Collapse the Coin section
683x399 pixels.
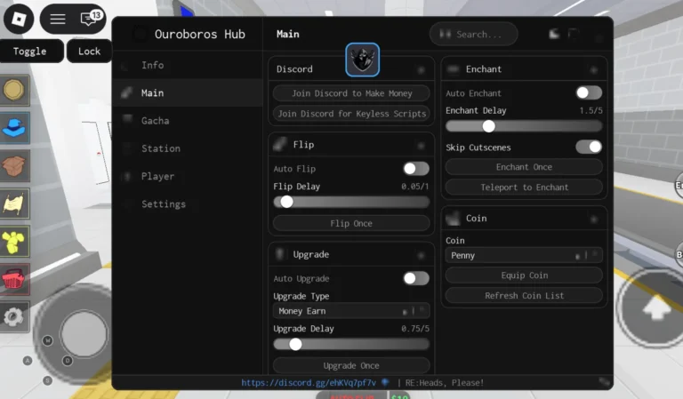coord(594,219)
